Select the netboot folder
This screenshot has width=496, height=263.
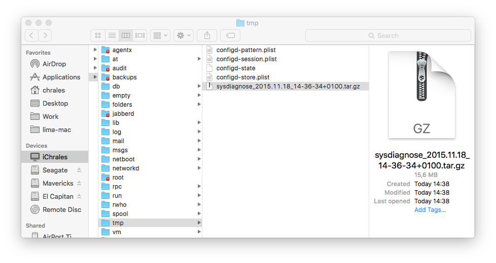[150, 159]
